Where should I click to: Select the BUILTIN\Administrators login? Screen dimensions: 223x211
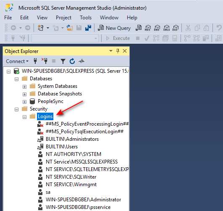tap(72, 139)
